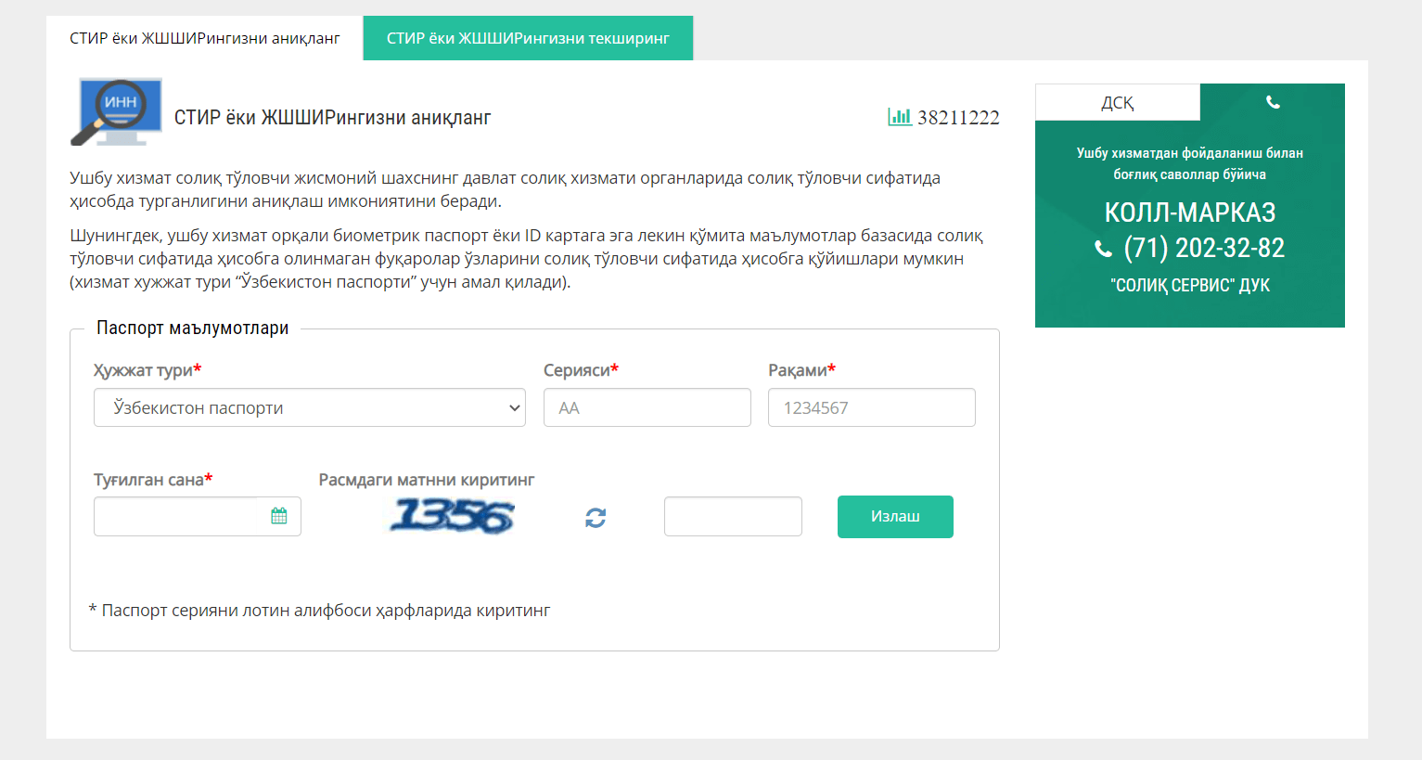
Task: Click the КОЛЛ-МАРКАЗ heading
Action: [x=1189, y=213]
